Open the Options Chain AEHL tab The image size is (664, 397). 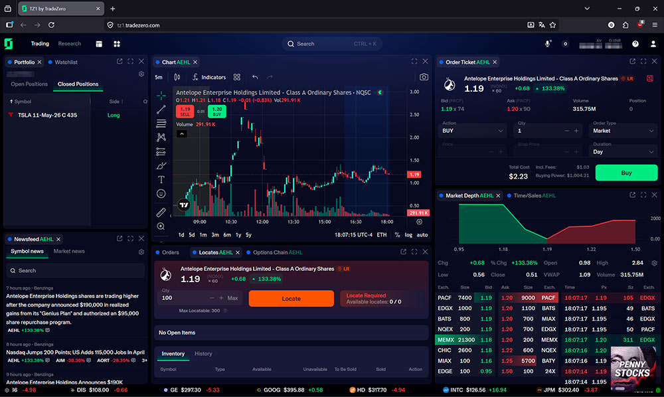(274, 252)
